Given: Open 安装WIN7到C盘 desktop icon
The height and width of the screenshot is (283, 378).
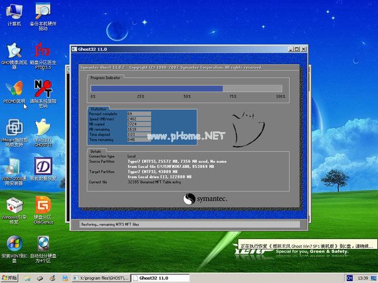Looking at the screenshot, I should pyautogui.click(x=13, y=244).
